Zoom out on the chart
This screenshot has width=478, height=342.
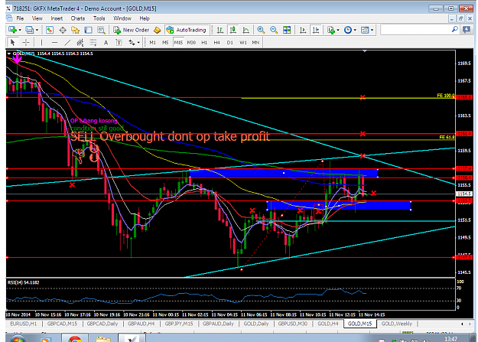[x=274, y=30]
